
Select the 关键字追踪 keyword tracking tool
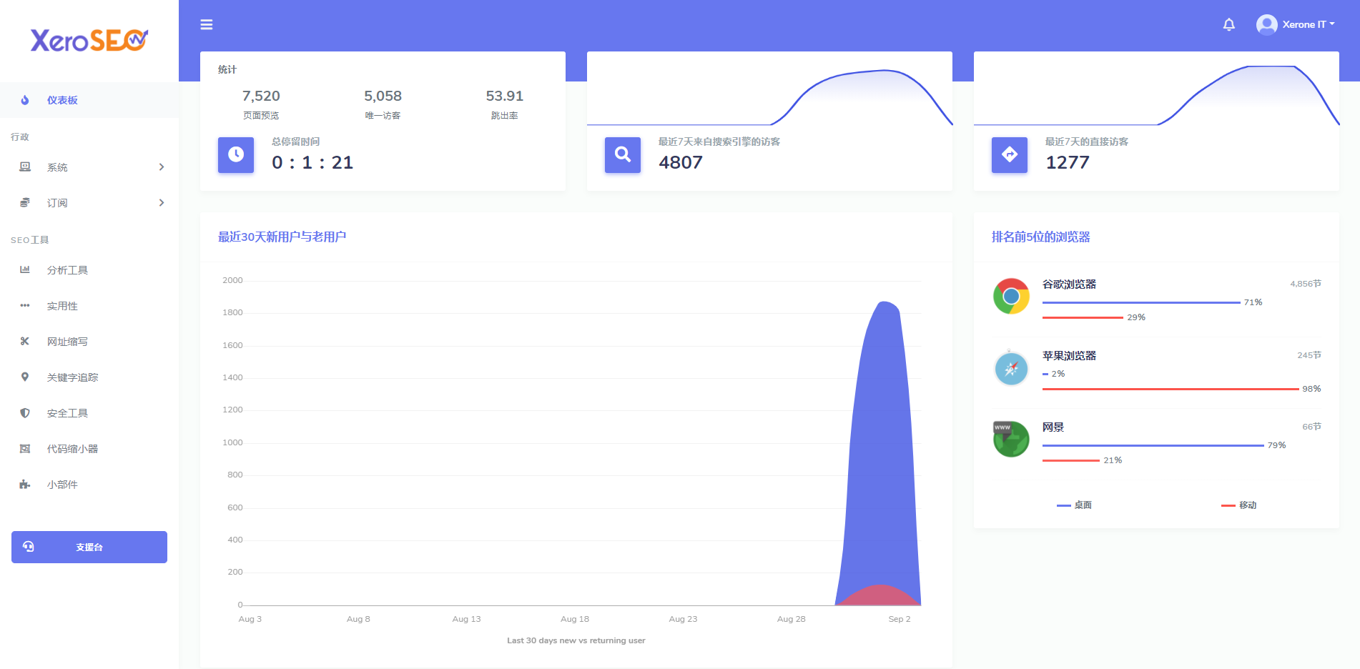[x=72, y=377]
